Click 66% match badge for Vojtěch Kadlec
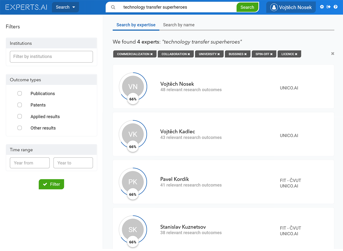Image resolution: width=343 pixels, height=251 pixels. [133, 147]
